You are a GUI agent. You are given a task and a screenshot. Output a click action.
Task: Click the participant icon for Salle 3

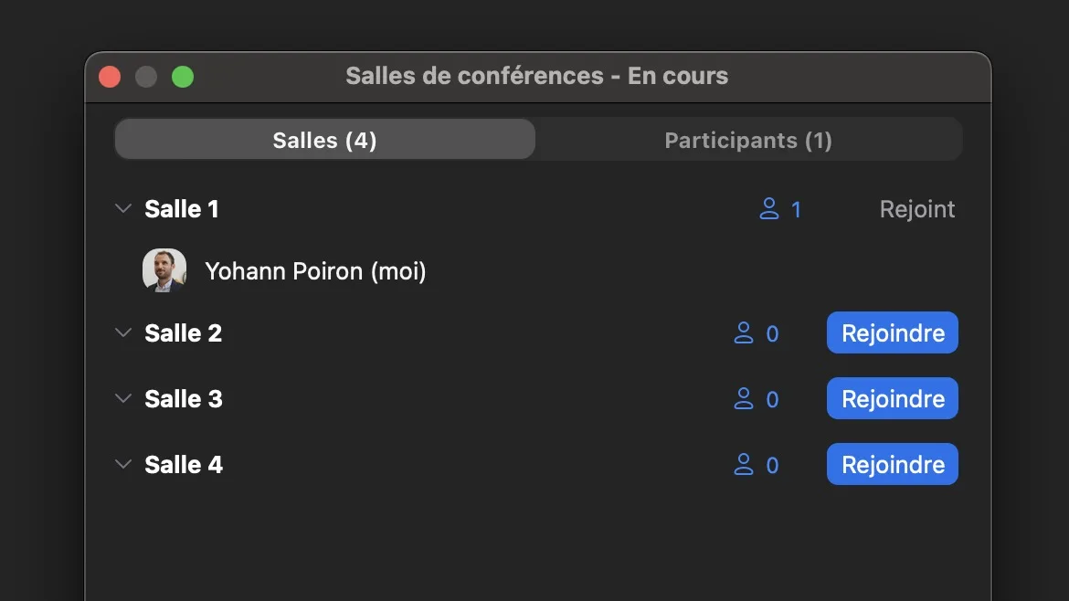coord(744,399)
